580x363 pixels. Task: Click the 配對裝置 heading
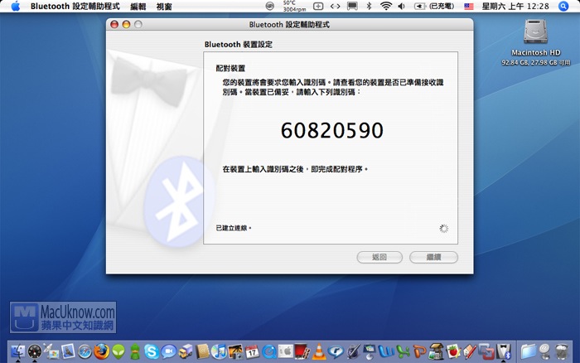tap(230, 69)
